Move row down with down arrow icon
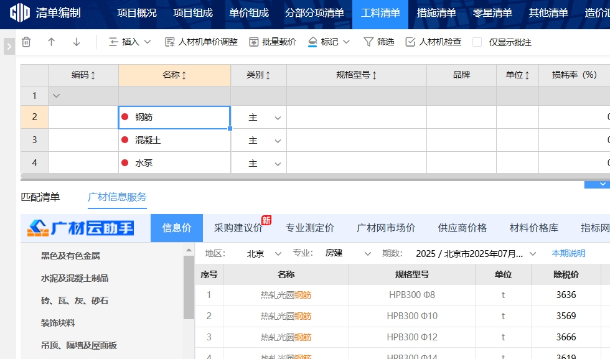This screenshot has width=610, height=359. coord(77,42)
